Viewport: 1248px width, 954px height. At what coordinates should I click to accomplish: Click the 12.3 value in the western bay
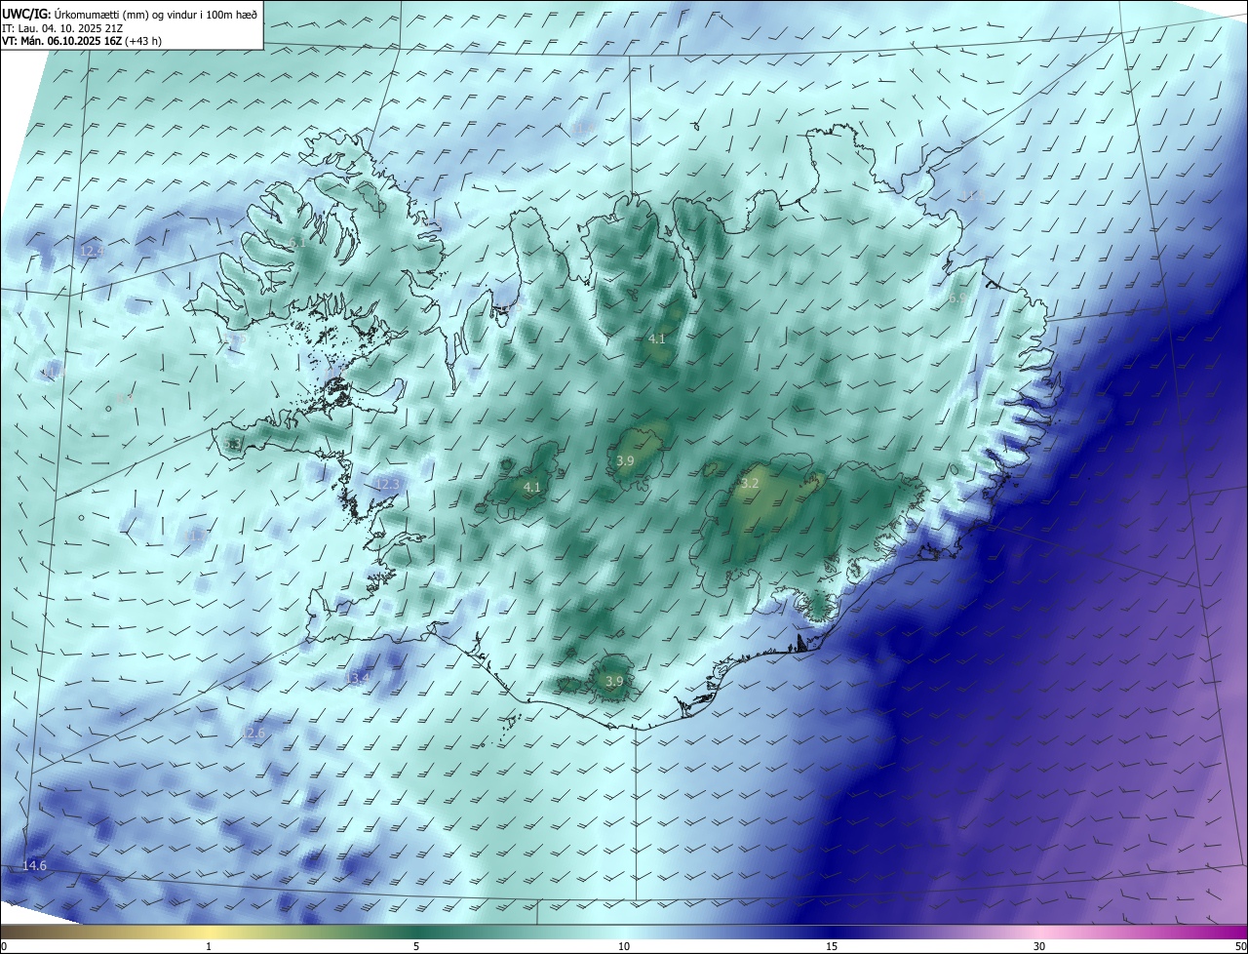pos(388,484)
